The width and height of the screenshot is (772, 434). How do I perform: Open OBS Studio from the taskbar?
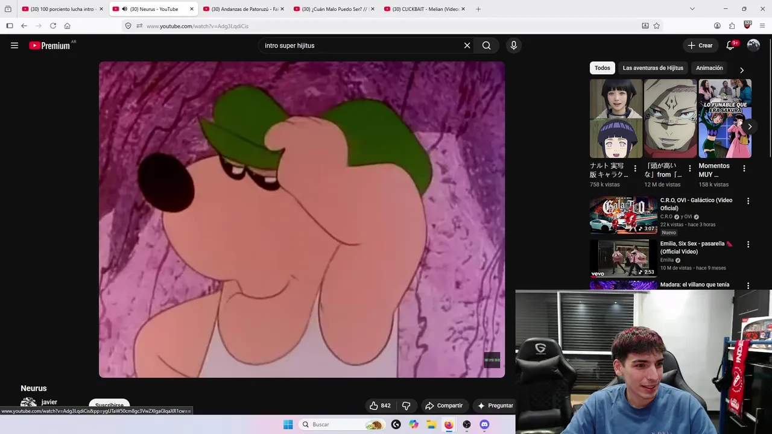(467, 424)
